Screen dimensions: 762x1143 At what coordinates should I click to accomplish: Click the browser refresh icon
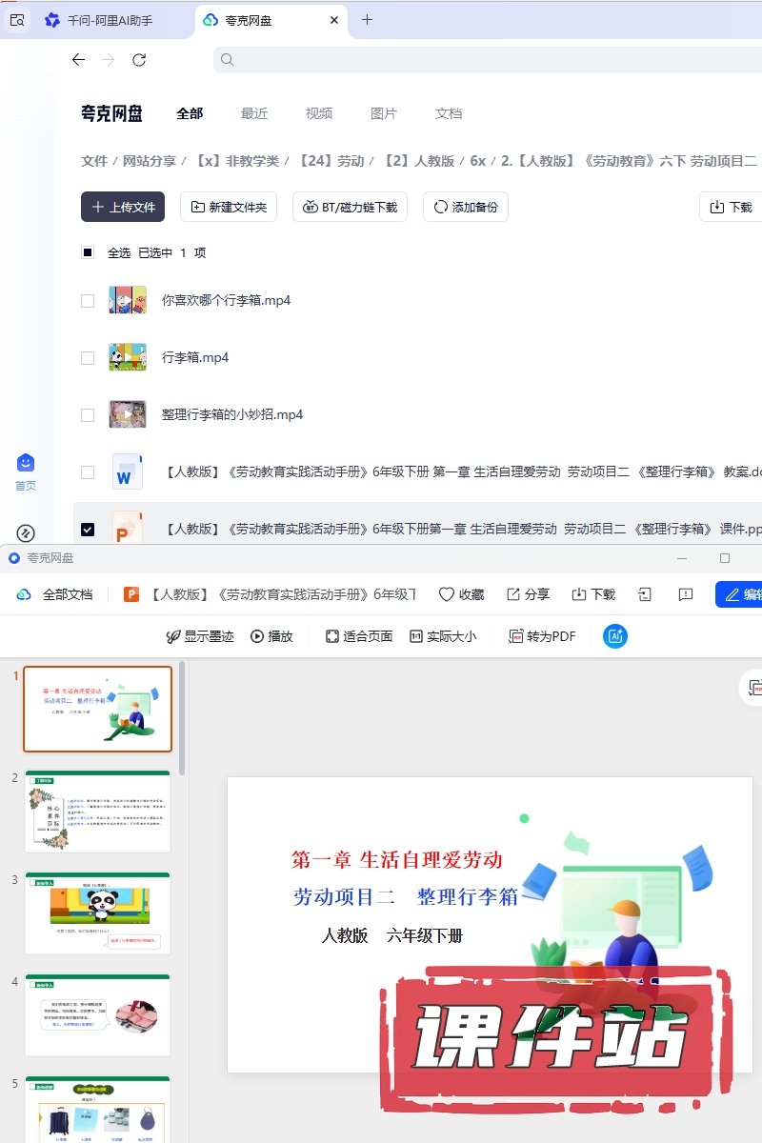(x=139, y=60)
